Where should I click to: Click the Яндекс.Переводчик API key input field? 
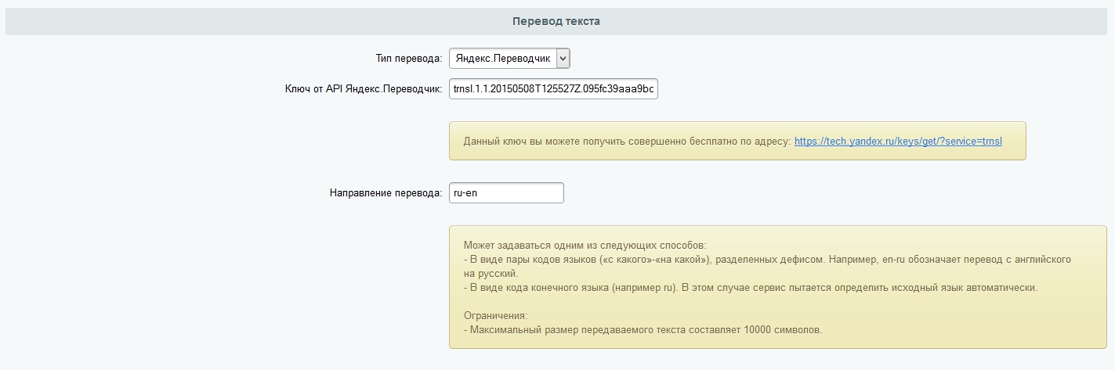[x=553, y=90]
